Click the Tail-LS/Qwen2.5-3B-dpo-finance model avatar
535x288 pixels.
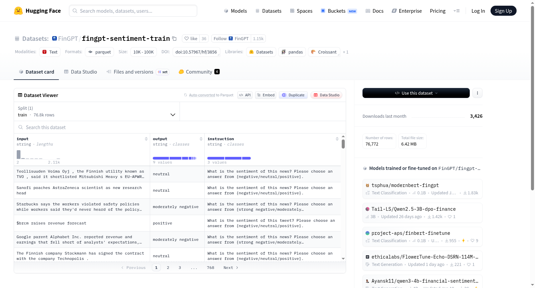click(367, 209)
